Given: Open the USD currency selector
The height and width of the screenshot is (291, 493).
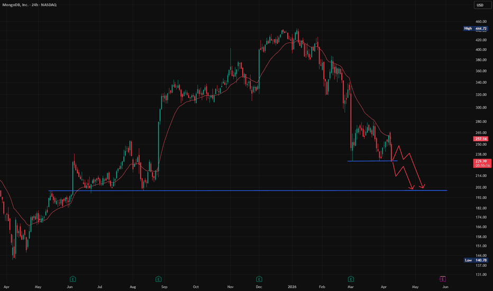Looking at the screenshot, I should pyautogui.click(x=482, y=5).
